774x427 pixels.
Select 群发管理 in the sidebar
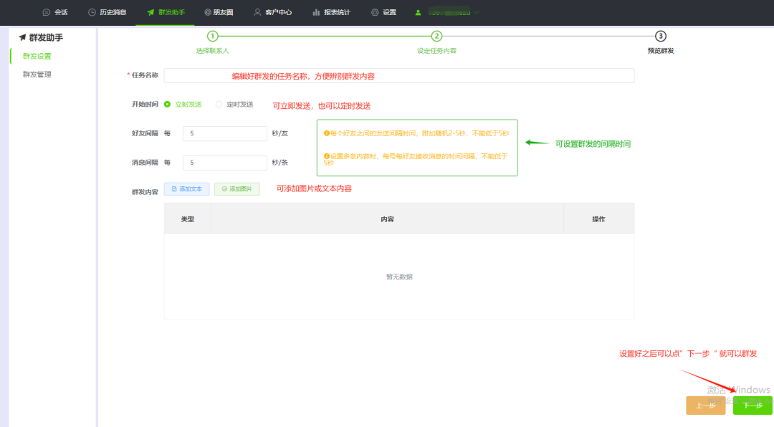pos(37,75)
